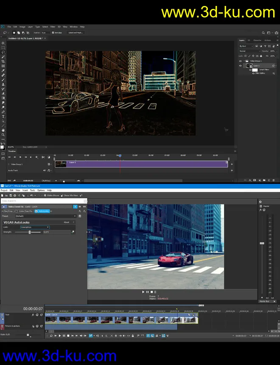Click the split-at-playhead scissors icon
This screenshot has width=280, height=365.
[x=43, y=157]
